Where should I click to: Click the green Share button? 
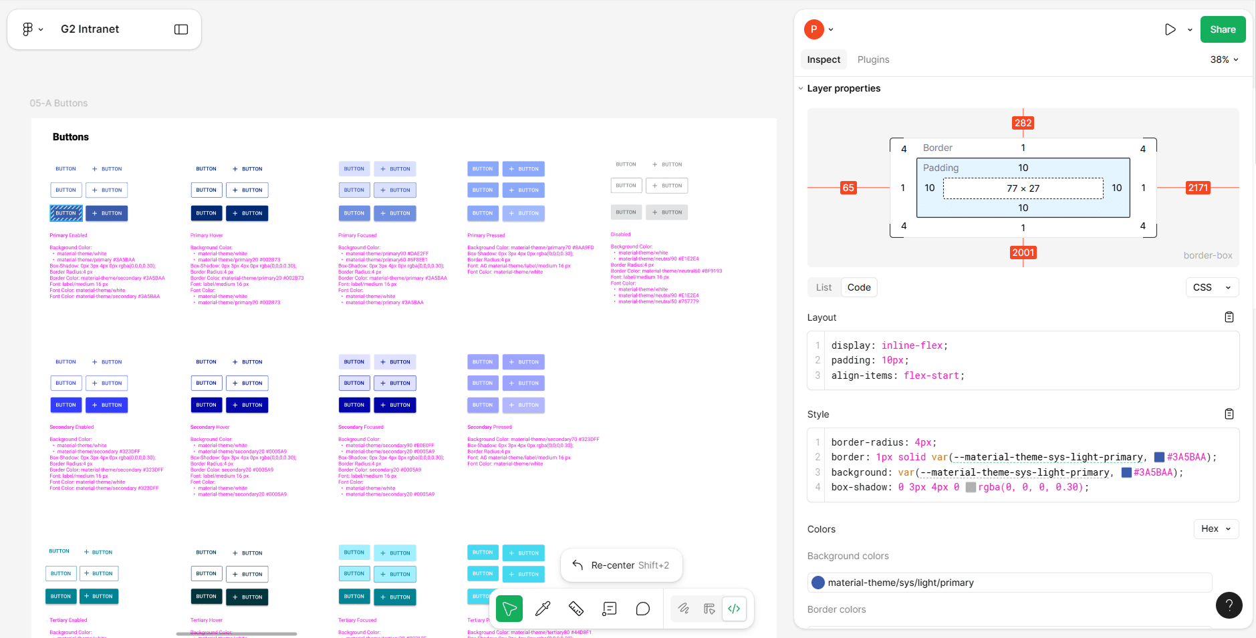pyautogui.click(x=1223, y=29)
